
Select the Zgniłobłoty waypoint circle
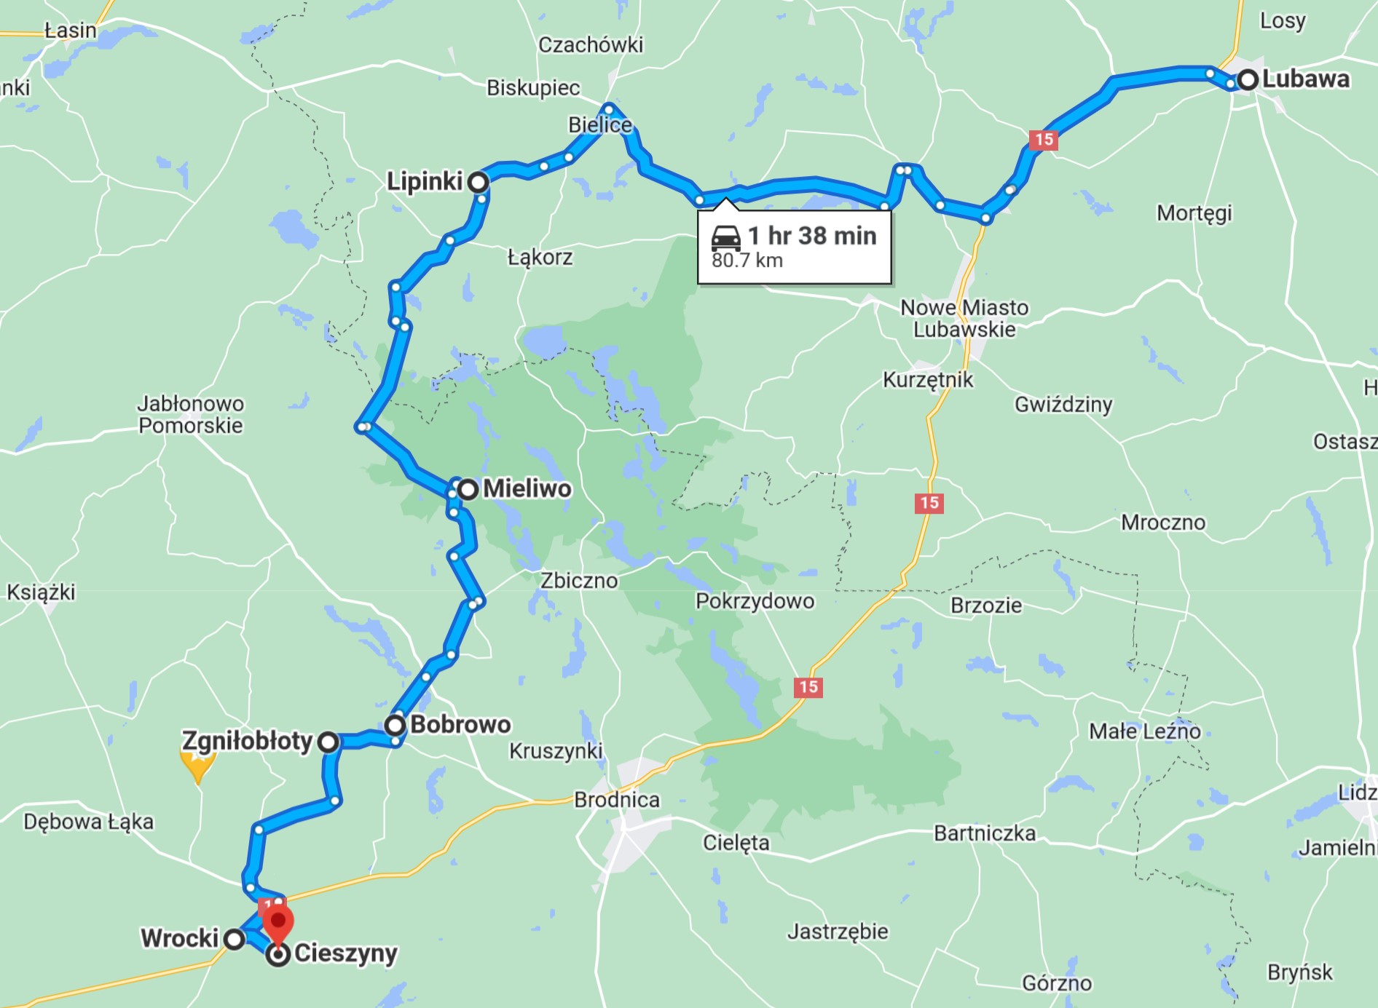coord(328,742)
